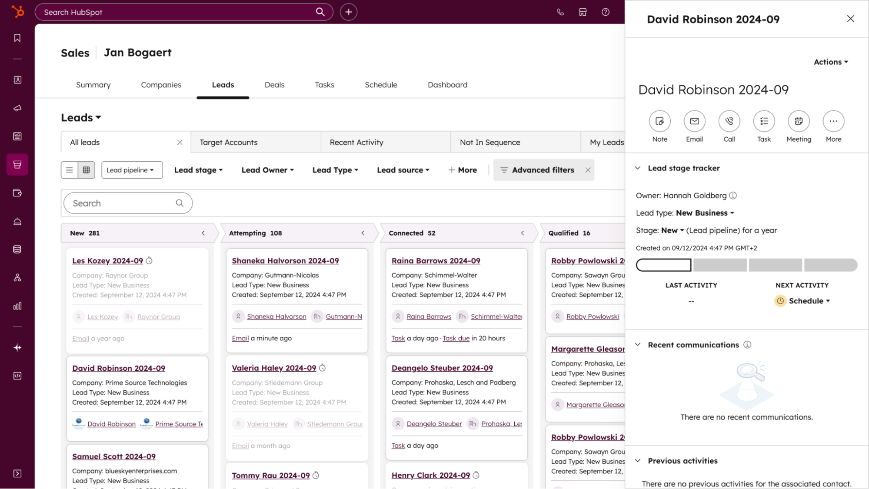Create a Task from the lead panel
Viewport: 869px width, 489px height.
(764, 121)
